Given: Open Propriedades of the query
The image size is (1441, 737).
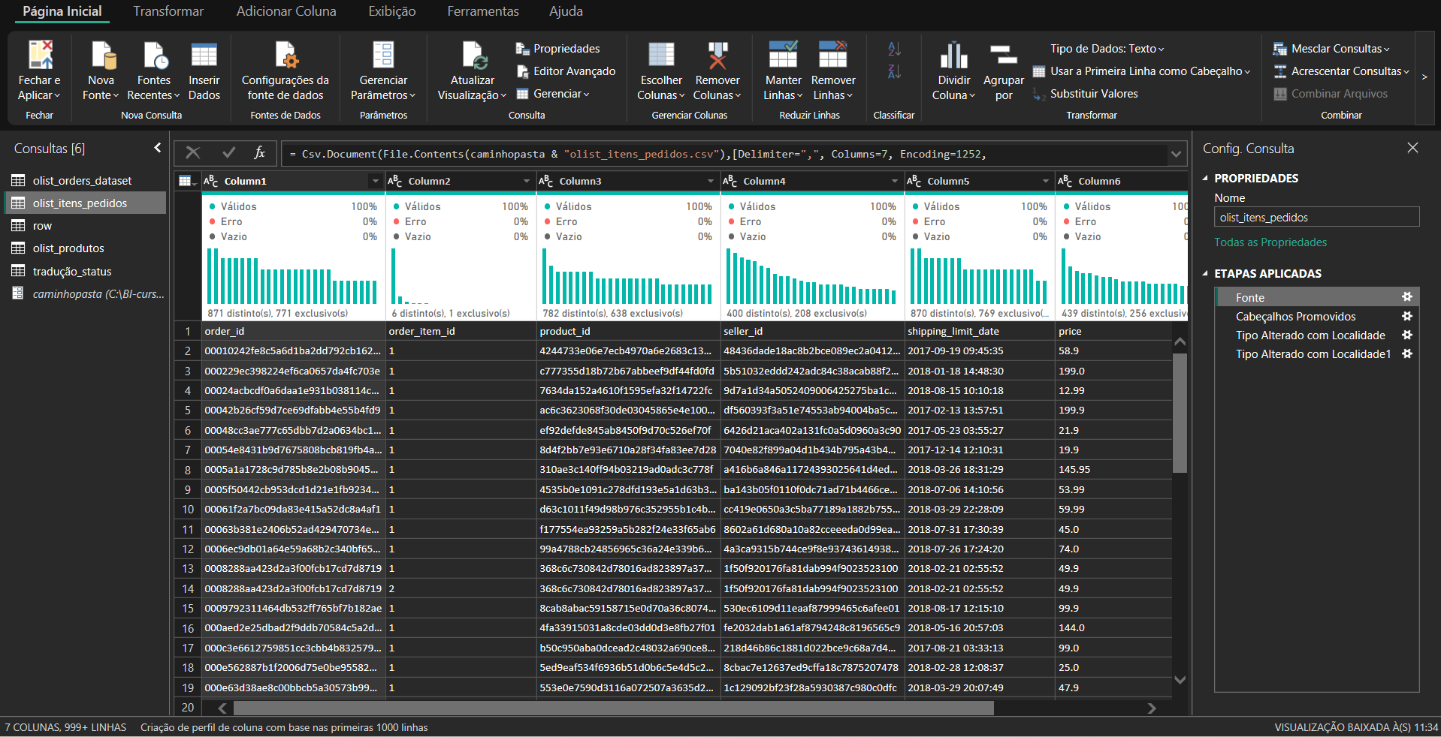Looking at the screenshot, I should pos(558,49).
